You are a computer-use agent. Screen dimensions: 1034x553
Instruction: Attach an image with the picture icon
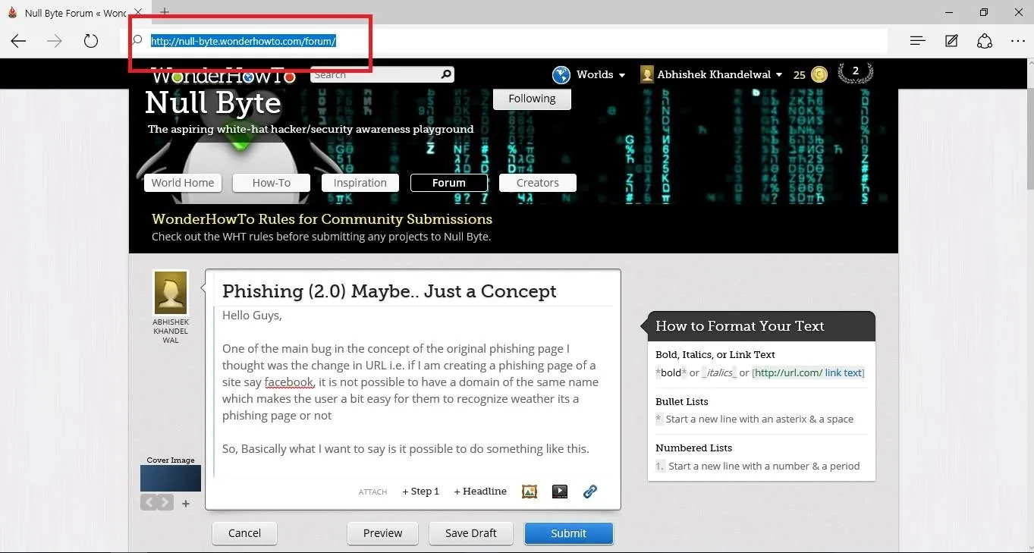tap(530, 492)
